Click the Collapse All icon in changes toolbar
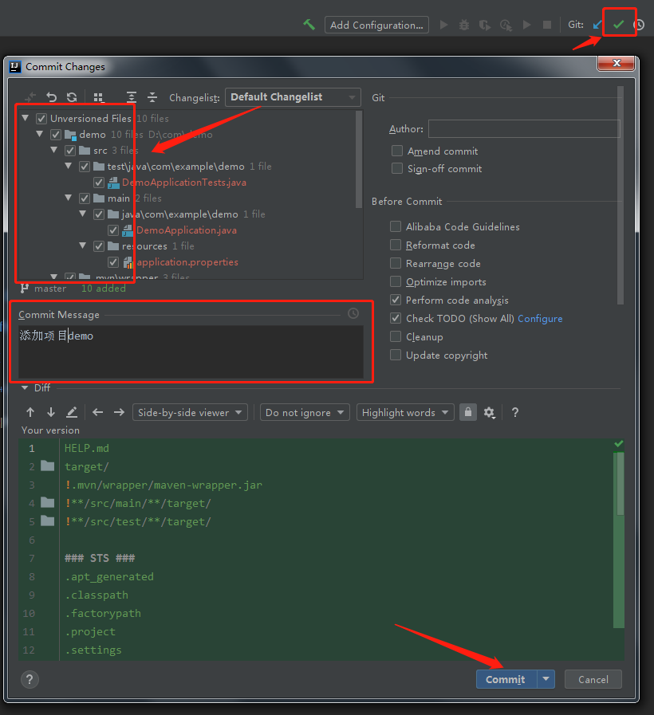 coord(152,97)
